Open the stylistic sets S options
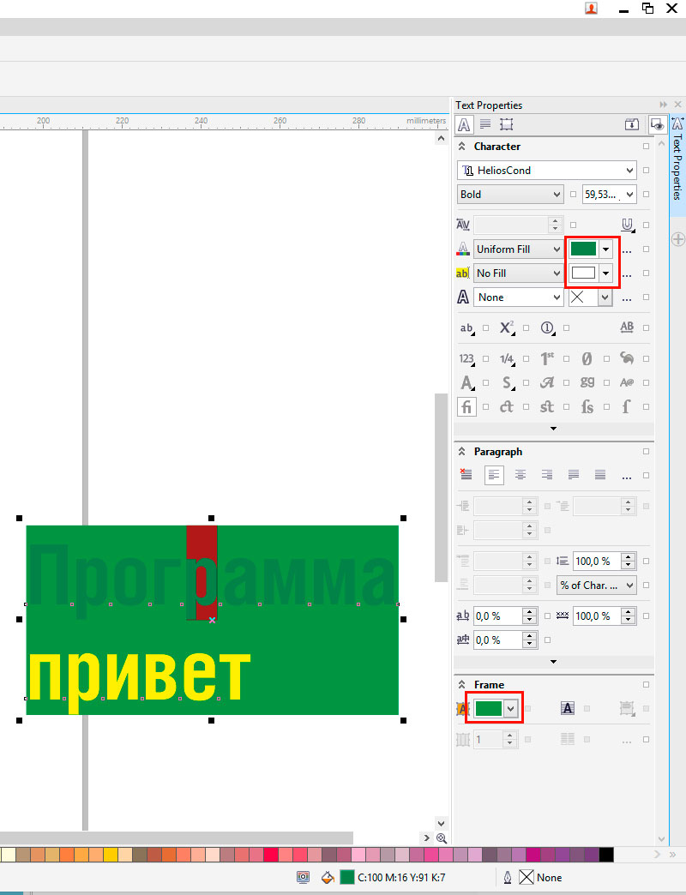The height and width of the screenshot is (895, 686). pos(508,382)
